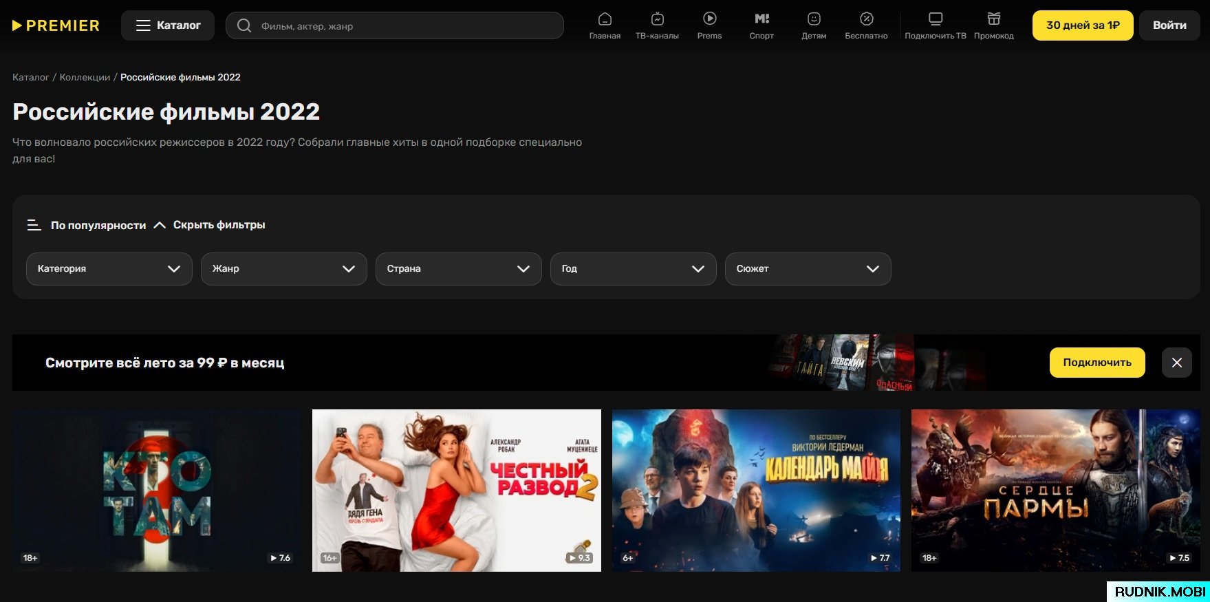Expand the Жанр filter dropdown

pyautogui.click(x=284, y=269)
